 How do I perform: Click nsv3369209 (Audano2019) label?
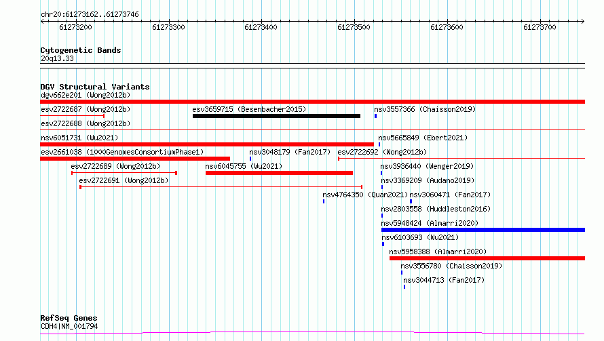428,180
